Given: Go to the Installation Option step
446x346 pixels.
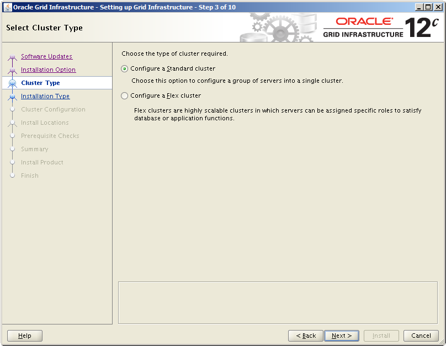Looking at the screenshot, I should [48, 70].
